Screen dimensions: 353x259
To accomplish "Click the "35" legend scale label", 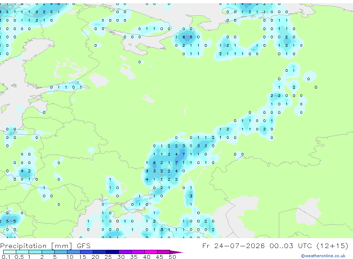I will coord(134,257).
